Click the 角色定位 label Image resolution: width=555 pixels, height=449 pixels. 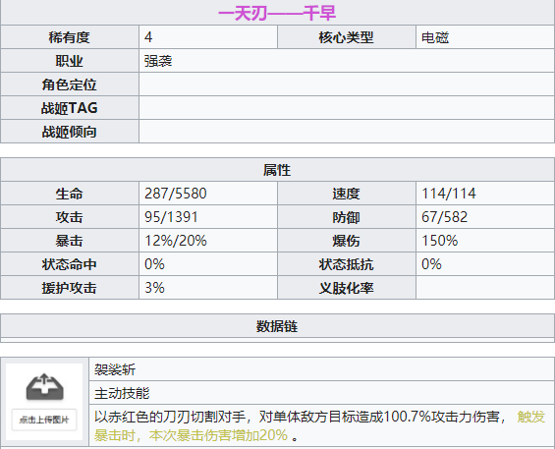pos(70,84)
